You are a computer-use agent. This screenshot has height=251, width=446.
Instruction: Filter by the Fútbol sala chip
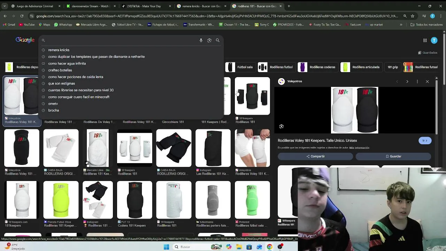[x=240, y=67]
